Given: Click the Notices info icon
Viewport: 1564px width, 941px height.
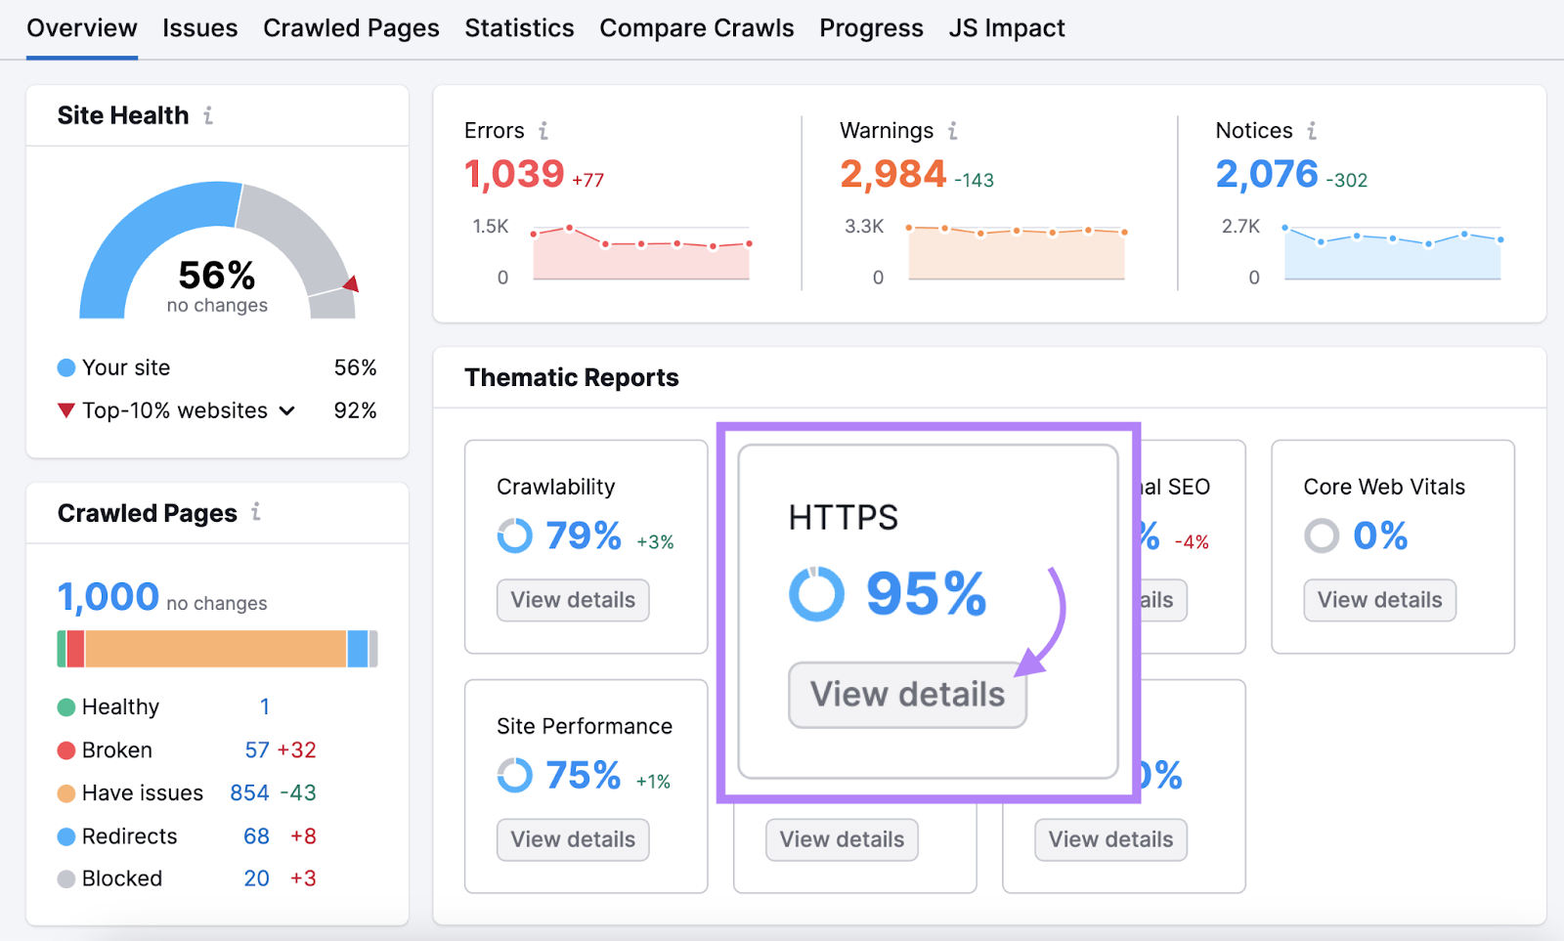Looking at the screenshot, I should pos(1313,130).
